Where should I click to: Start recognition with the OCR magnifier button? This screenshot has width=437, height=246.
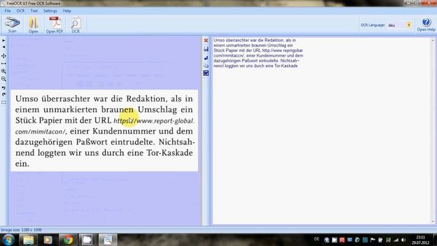pyautogui.click(x=76, y=25)
